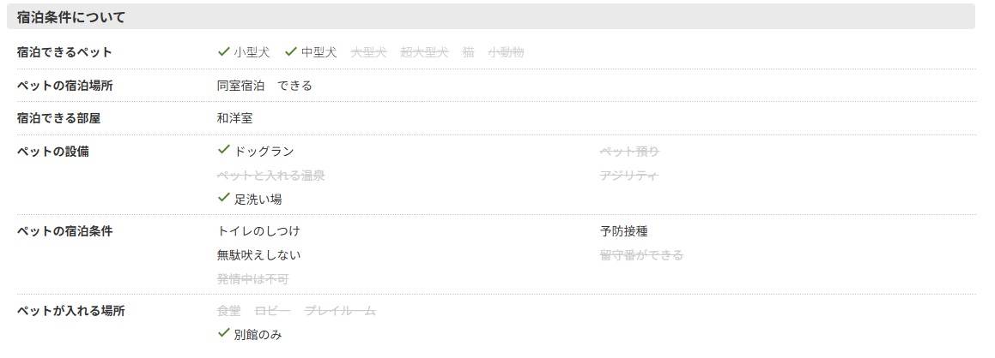Click the disabled ペット預り item
995x358 pixels.
pyautogui.click(x=630, y=152)
